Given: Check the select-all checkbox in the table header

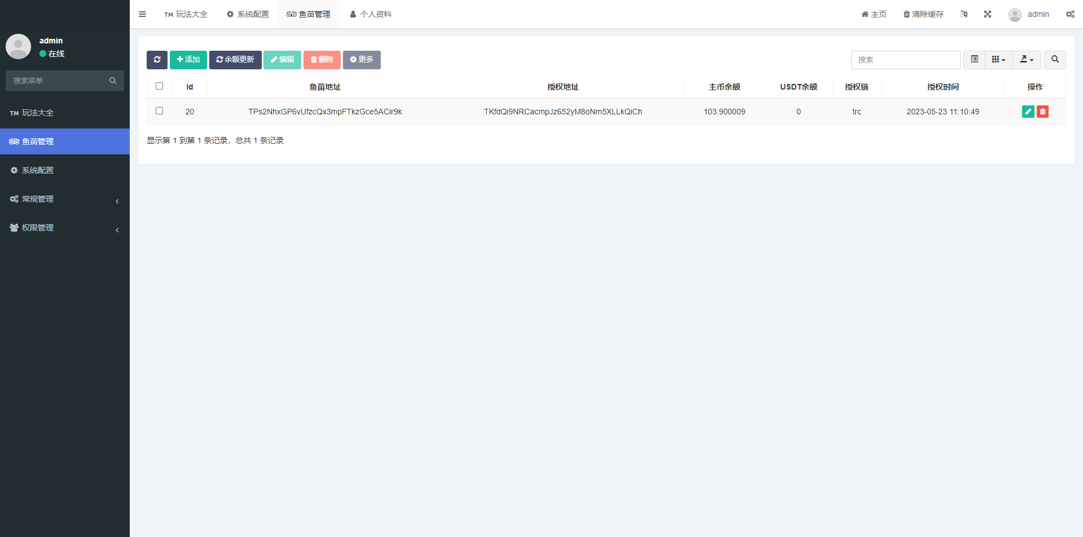Looking at the screenshot, I should click(159, 86).
